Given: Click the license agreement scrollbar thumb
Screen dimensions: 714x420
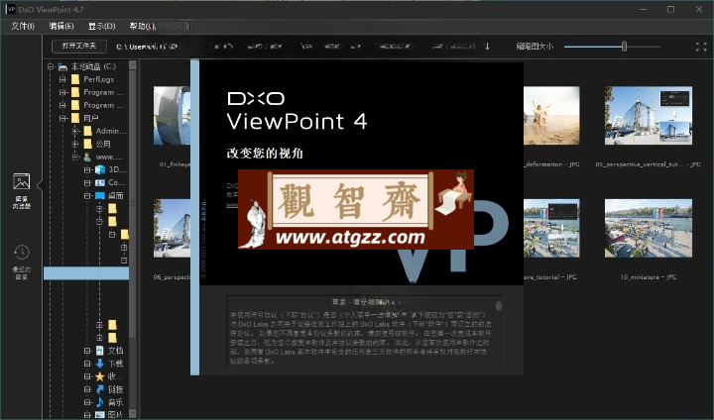Looking at the screenshot, I should (x=499, y=306).
